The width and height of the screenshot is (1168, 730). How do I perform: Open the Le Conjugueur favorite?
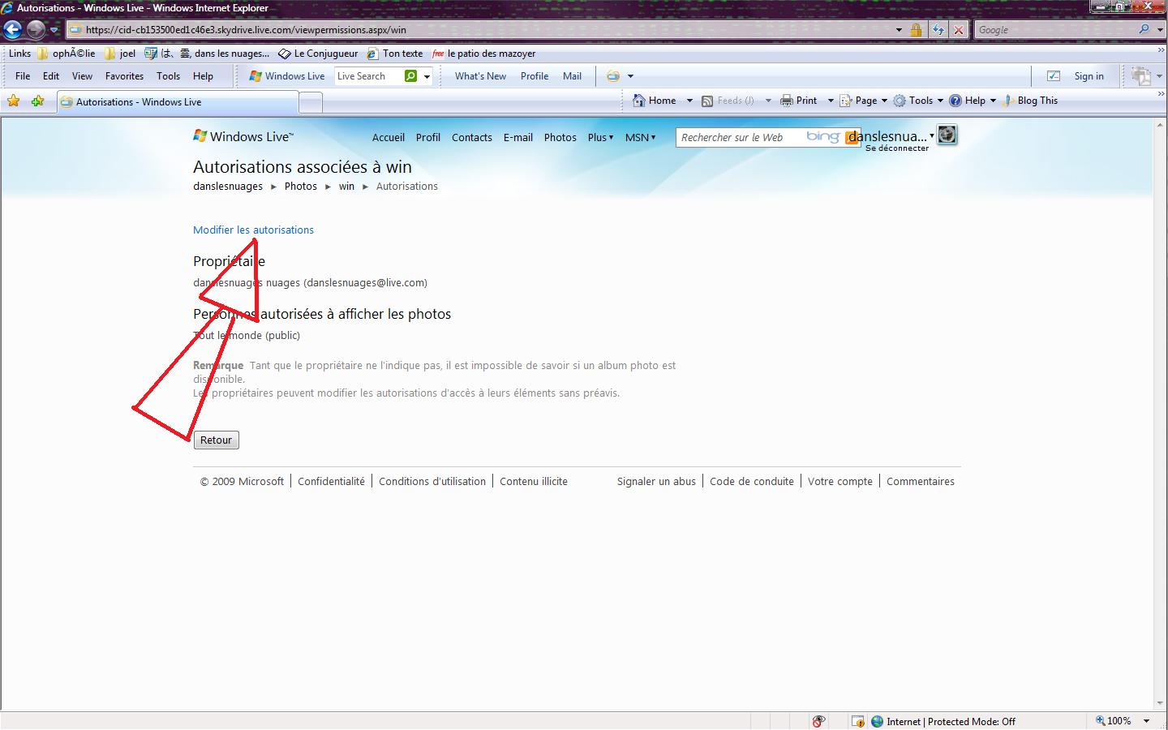[318, 54]
